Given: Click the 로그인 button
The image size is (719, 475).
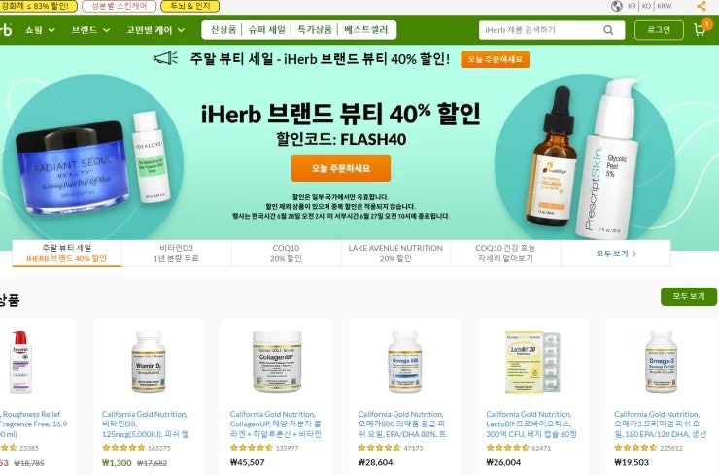Looking at the screenshot, I should [x=659, y=30].
